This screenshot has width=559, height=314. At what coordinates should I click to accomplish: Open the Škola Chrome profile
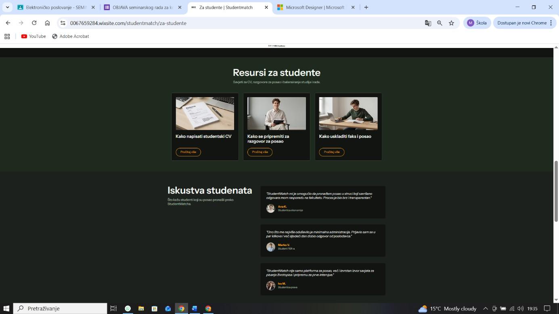point(477,23)
